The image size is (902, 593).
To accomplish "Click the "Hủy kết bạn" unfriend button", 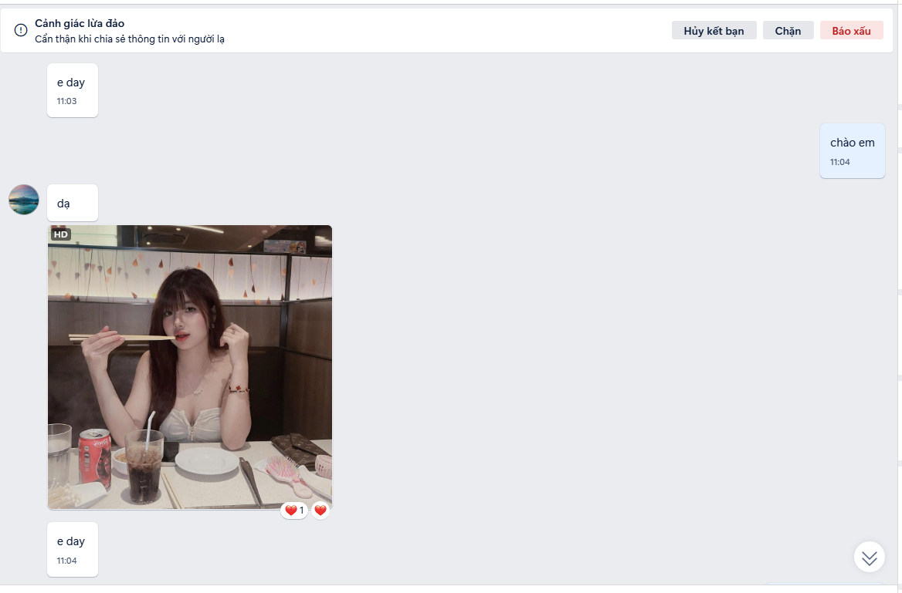I will pyautogui.click(x=714, y=31).
